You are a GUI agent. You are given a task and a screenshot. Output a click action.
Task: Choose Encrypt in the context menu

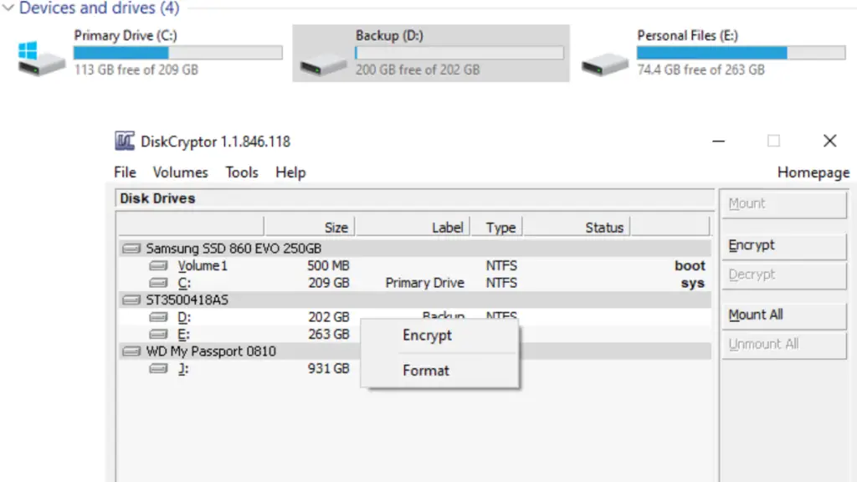pyautogui.click(x=427, y=335)
